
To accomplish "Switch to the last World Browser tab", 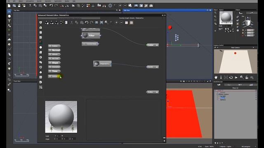I will coord(251,85).
